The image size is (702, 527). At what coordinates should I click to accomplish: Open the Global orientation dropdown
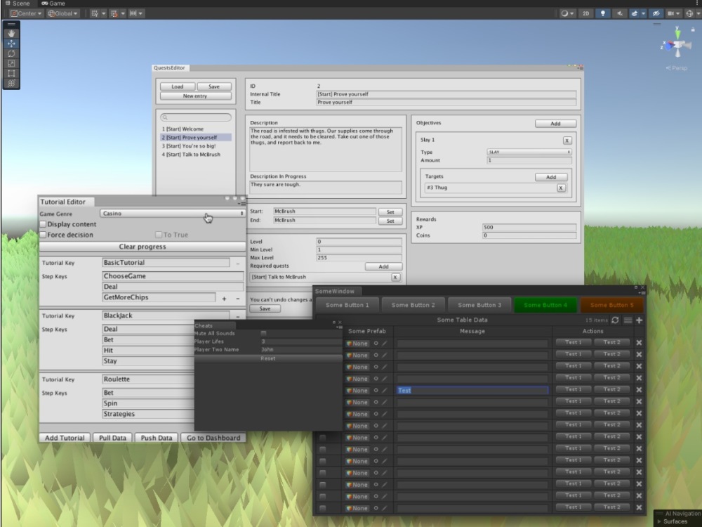62,13
